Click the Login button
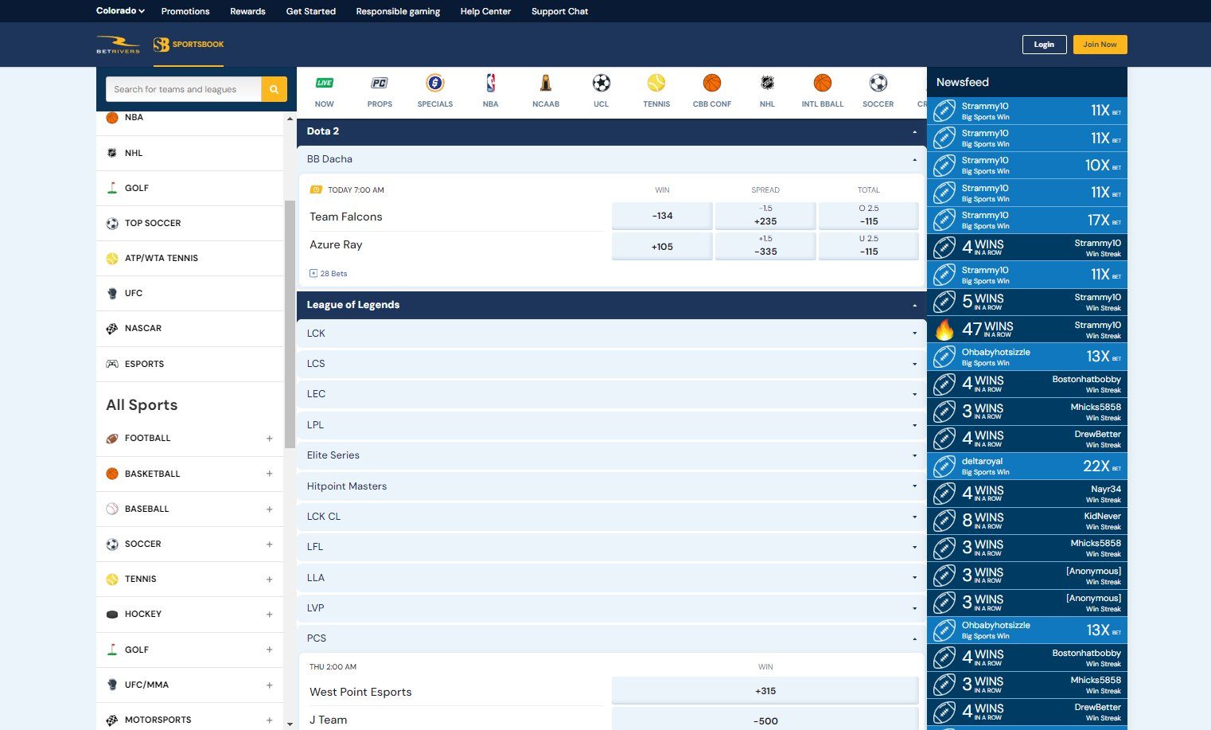Screen dimensions: 1211x730 click(1044, 45)
